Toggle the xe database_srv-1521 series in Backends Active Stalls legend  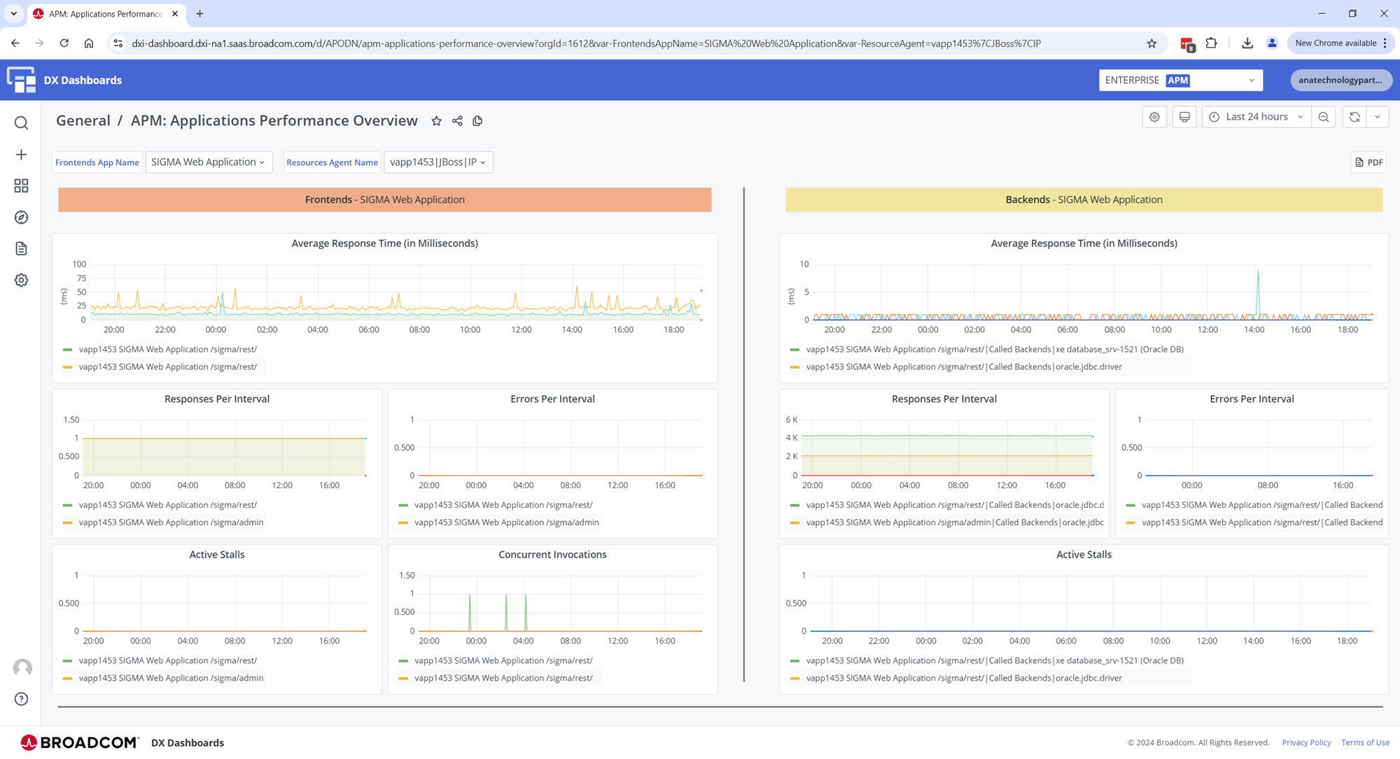(994, 660)
